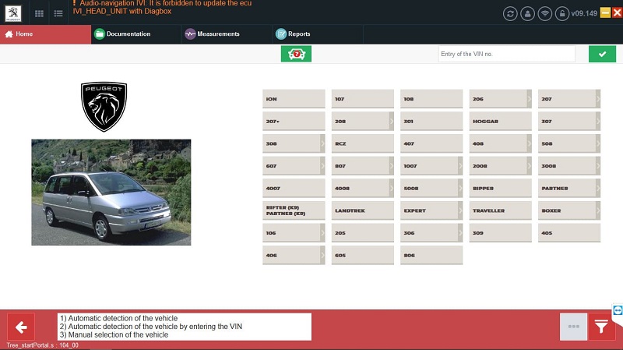
Task: Click the TeamViewer side icon
Action: pos(618,309)
